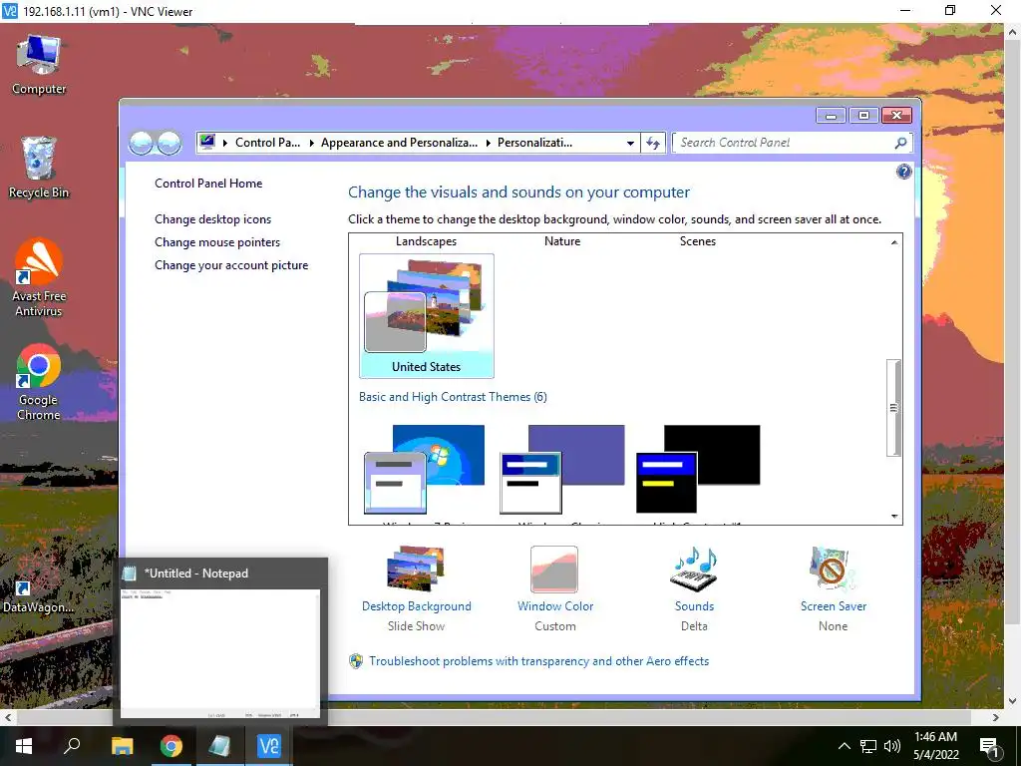The width and height of the screenshot is (1021, 766).
Task: Open the Windows Start button
Action: 24,746
